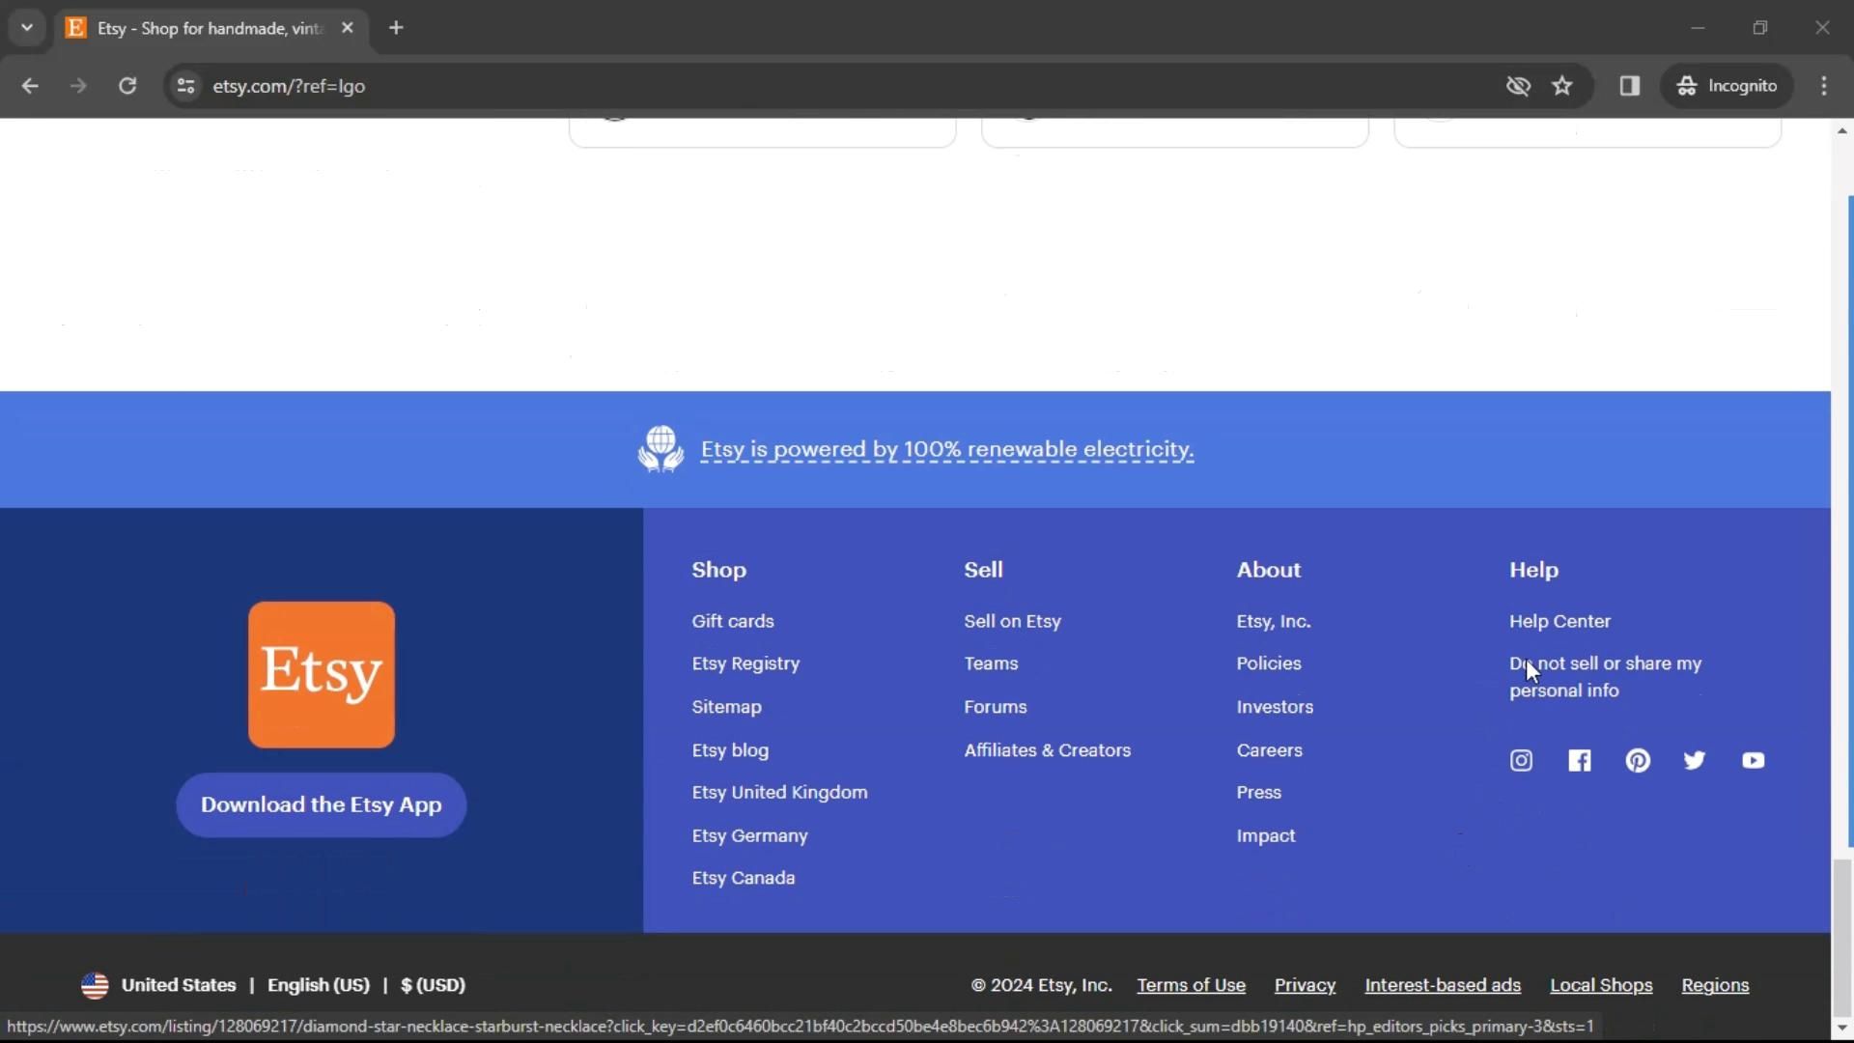Viewport: 1854px width, 1043px height.
Task: Open the Help Center link
Action: tap(1559, 621)
